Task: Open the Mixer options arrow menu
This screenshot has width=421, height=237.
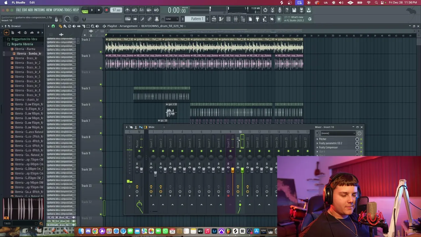Action: tap(127, 127)
